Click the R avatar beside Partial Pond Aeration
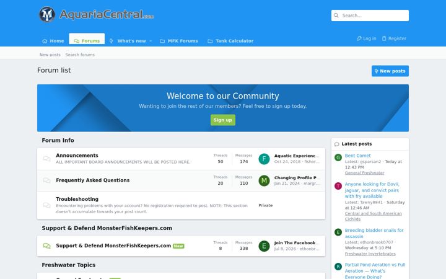The image size is (446, 279). [338, 267]
